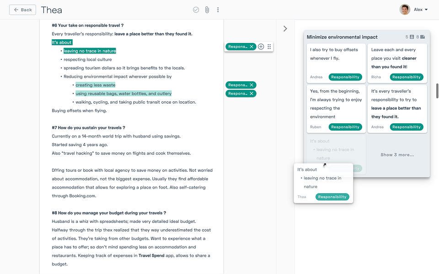The image size is (439, 274).
Task: Click highlighted text 'leaving no trace in nature'
Action: pyautogui.click(x=90, y=51)
